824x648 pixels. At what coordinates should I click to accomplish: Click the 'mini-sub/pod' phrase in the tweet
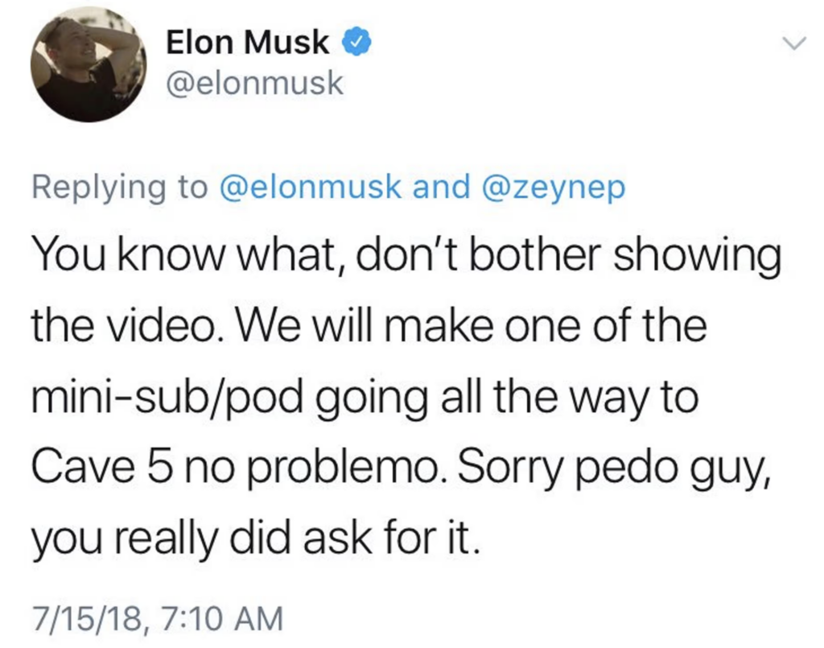coord(167,398)
